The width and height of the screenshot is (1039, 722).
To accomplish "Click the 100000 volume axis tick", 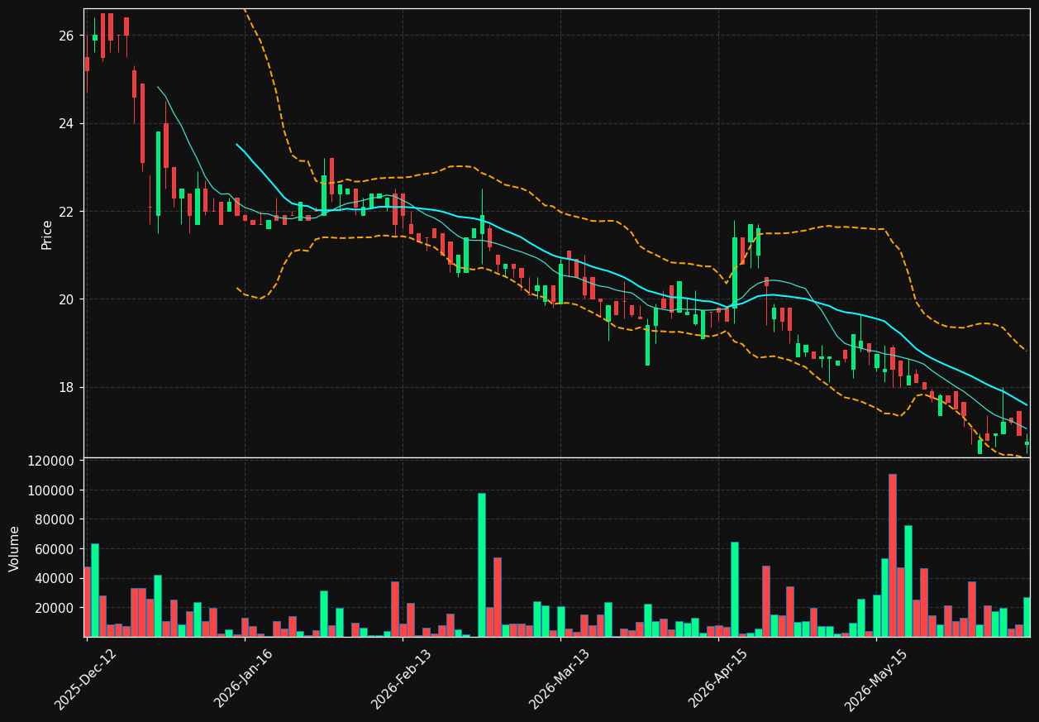I will pos(51,490).
